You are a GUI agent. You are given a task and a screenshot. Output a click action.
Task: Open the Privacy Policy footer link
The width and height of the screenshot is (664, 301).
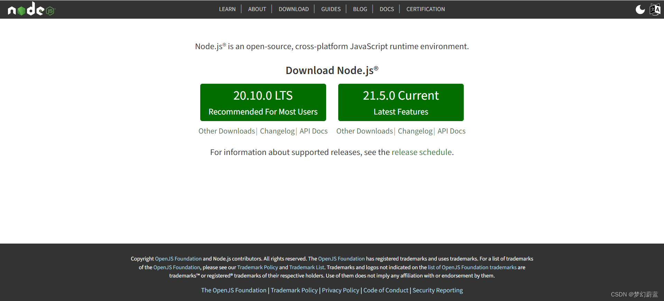pyautogui.click(x=341, y=290)
